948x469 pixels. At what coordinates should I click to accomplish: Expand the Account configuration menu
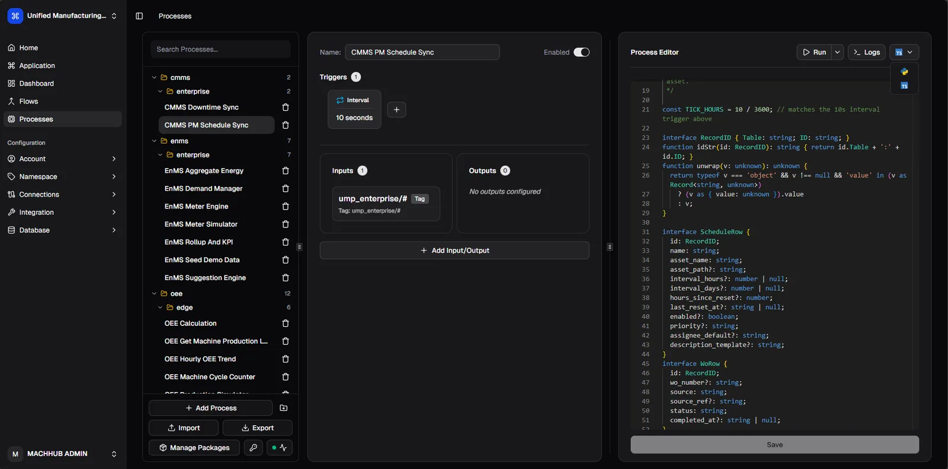[62, 159]
